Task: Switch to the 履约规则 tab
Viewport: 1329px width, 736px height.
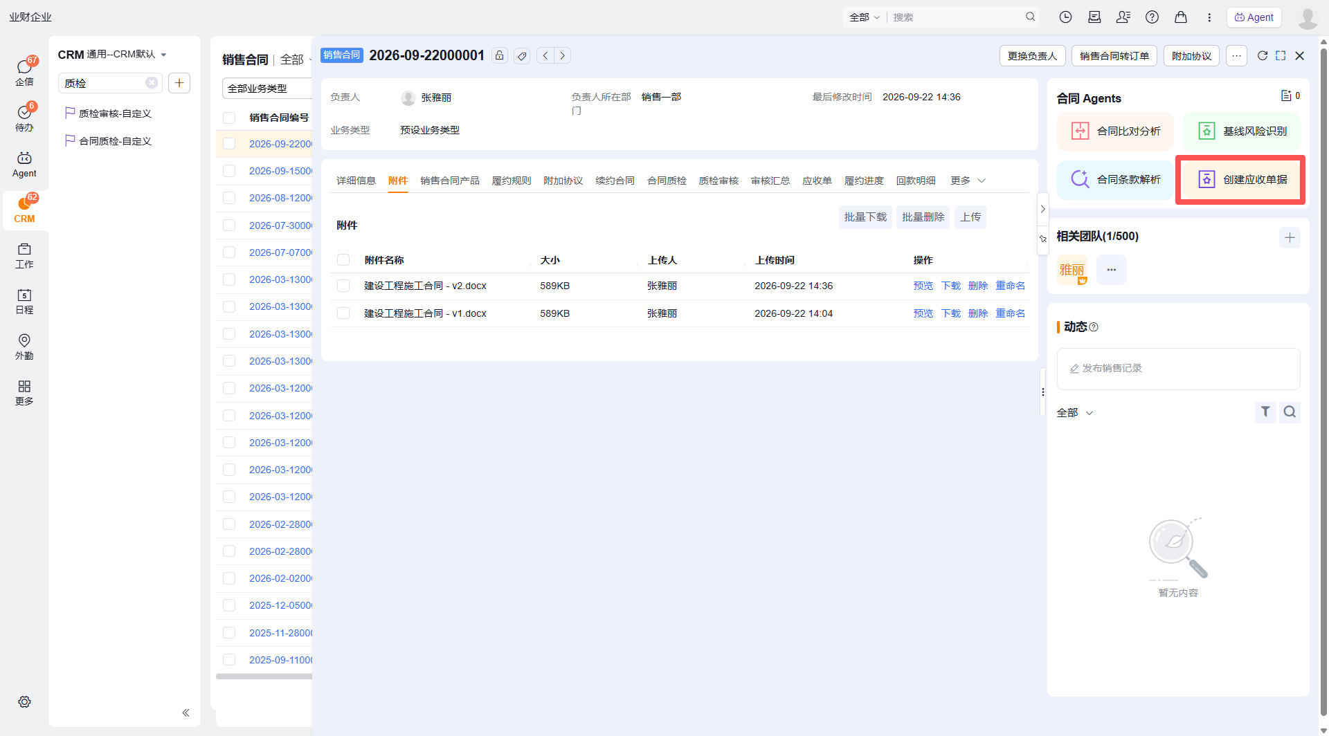Action: (512, 181)
